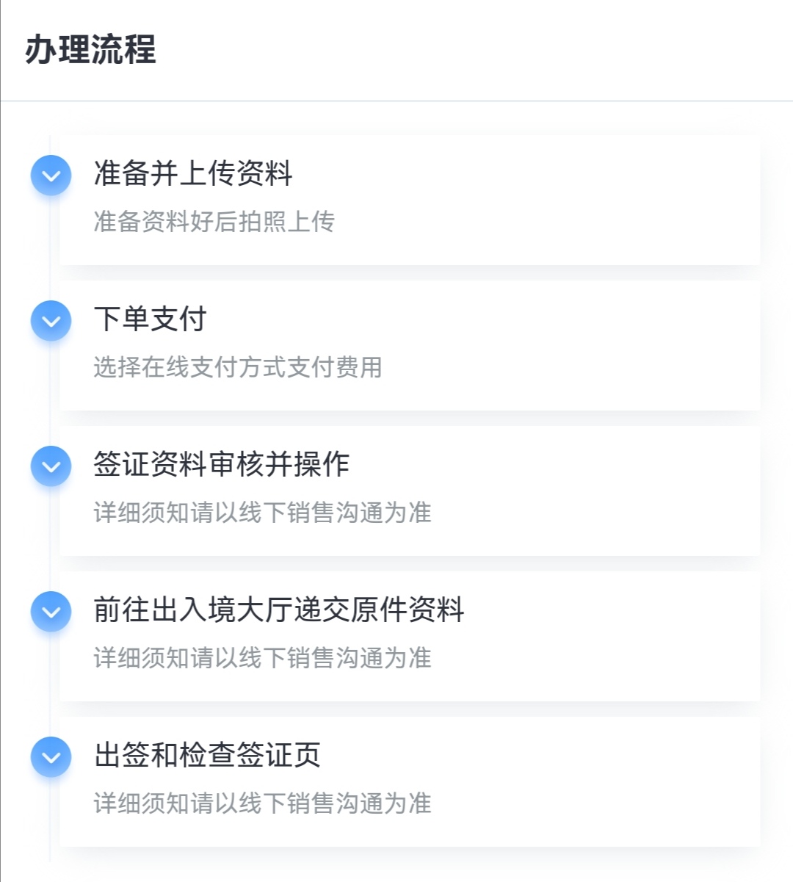Click the blue chevron icon beside 下单支付
The height and width of the screenshot is (882, 793).
[x=51, y=321]
